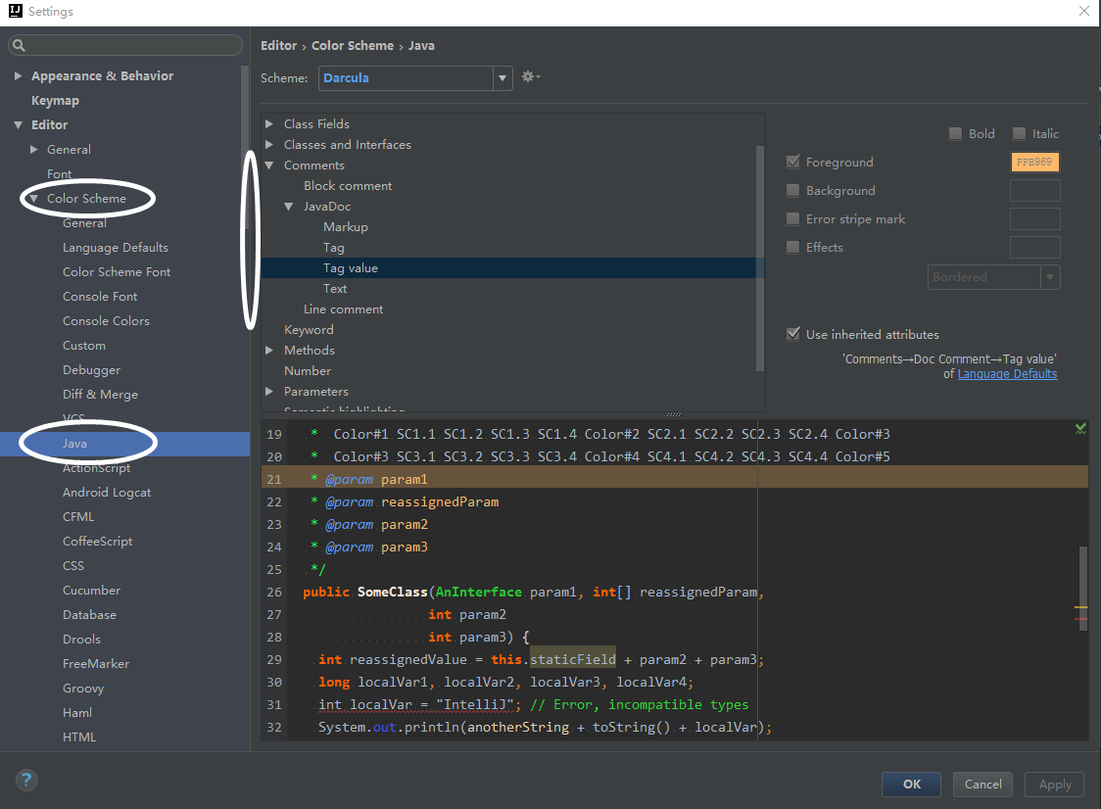The image size is (1101, 809).
Task: Click the OK button
Action: (911, 784)
